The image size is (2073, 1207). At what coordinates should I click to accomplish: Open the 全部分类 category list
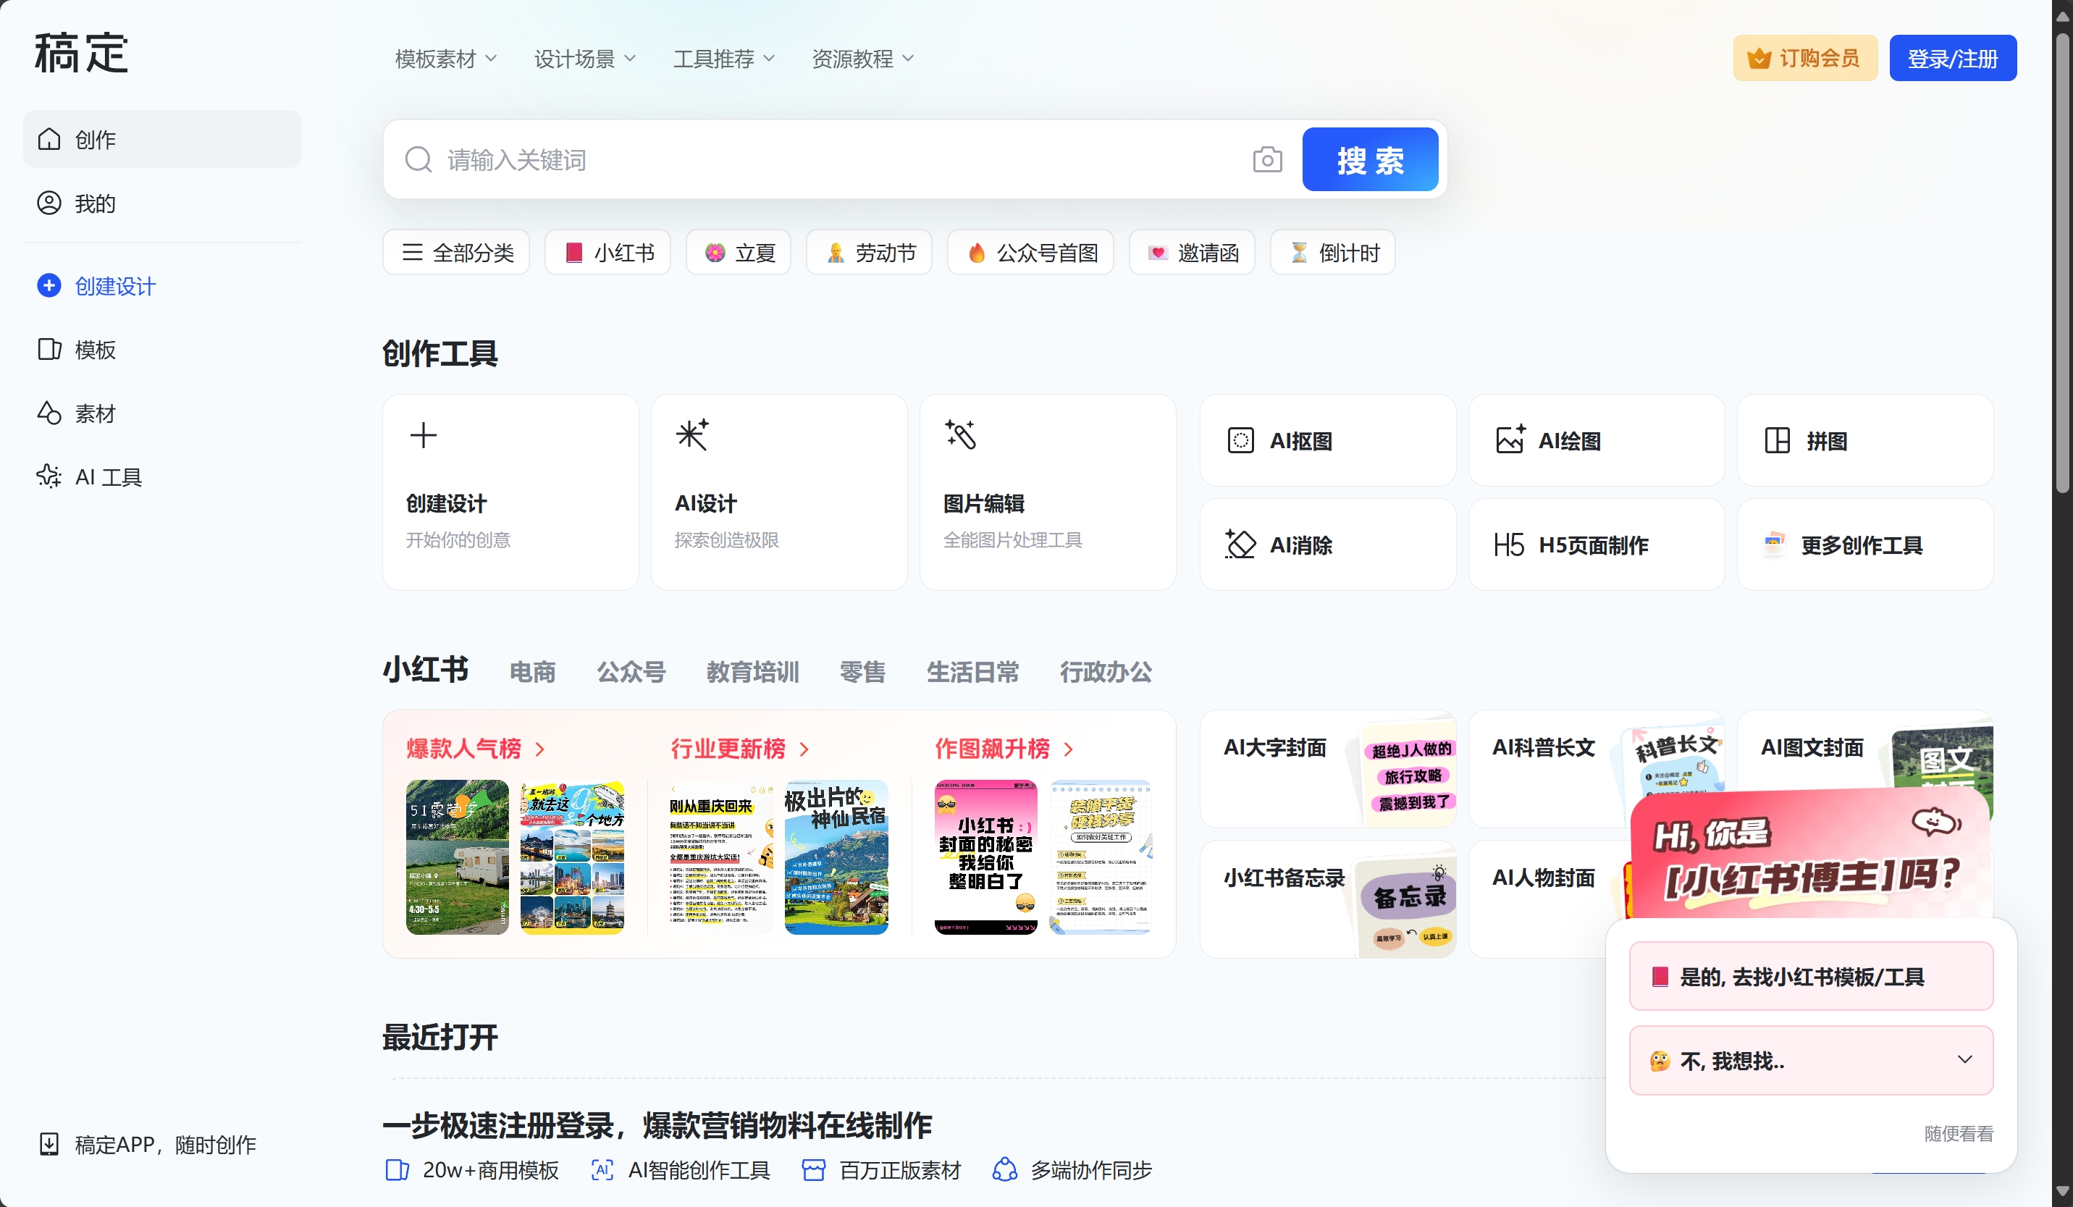(x=457, y=253)
